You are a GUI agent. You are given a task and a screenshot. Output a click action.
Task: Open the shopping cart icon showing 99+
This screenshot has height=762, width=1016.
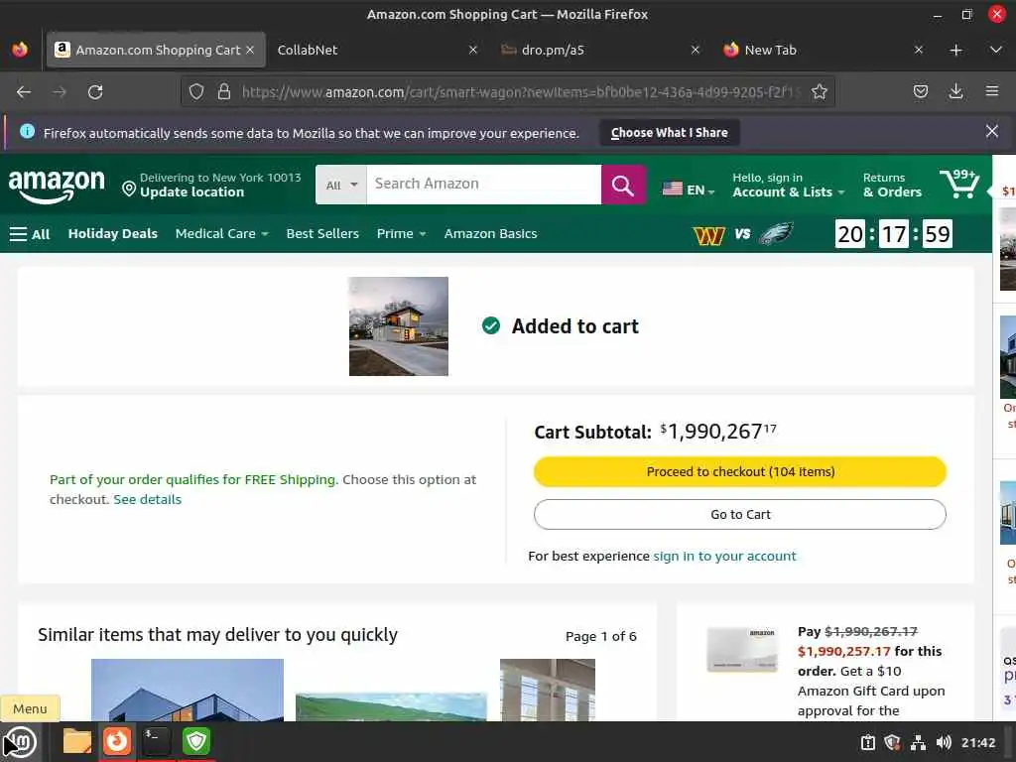point(959,184)
